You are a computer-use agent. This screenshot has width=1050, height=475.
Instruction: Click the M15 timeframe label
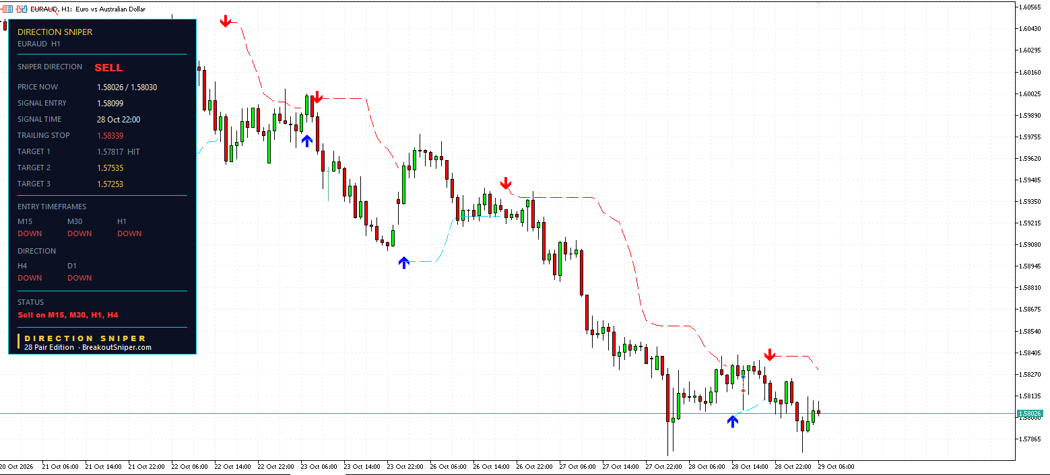25,221
